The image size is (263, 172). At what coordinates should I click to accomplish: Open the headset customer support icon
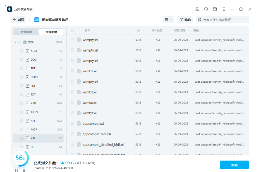tap(206, 9)
